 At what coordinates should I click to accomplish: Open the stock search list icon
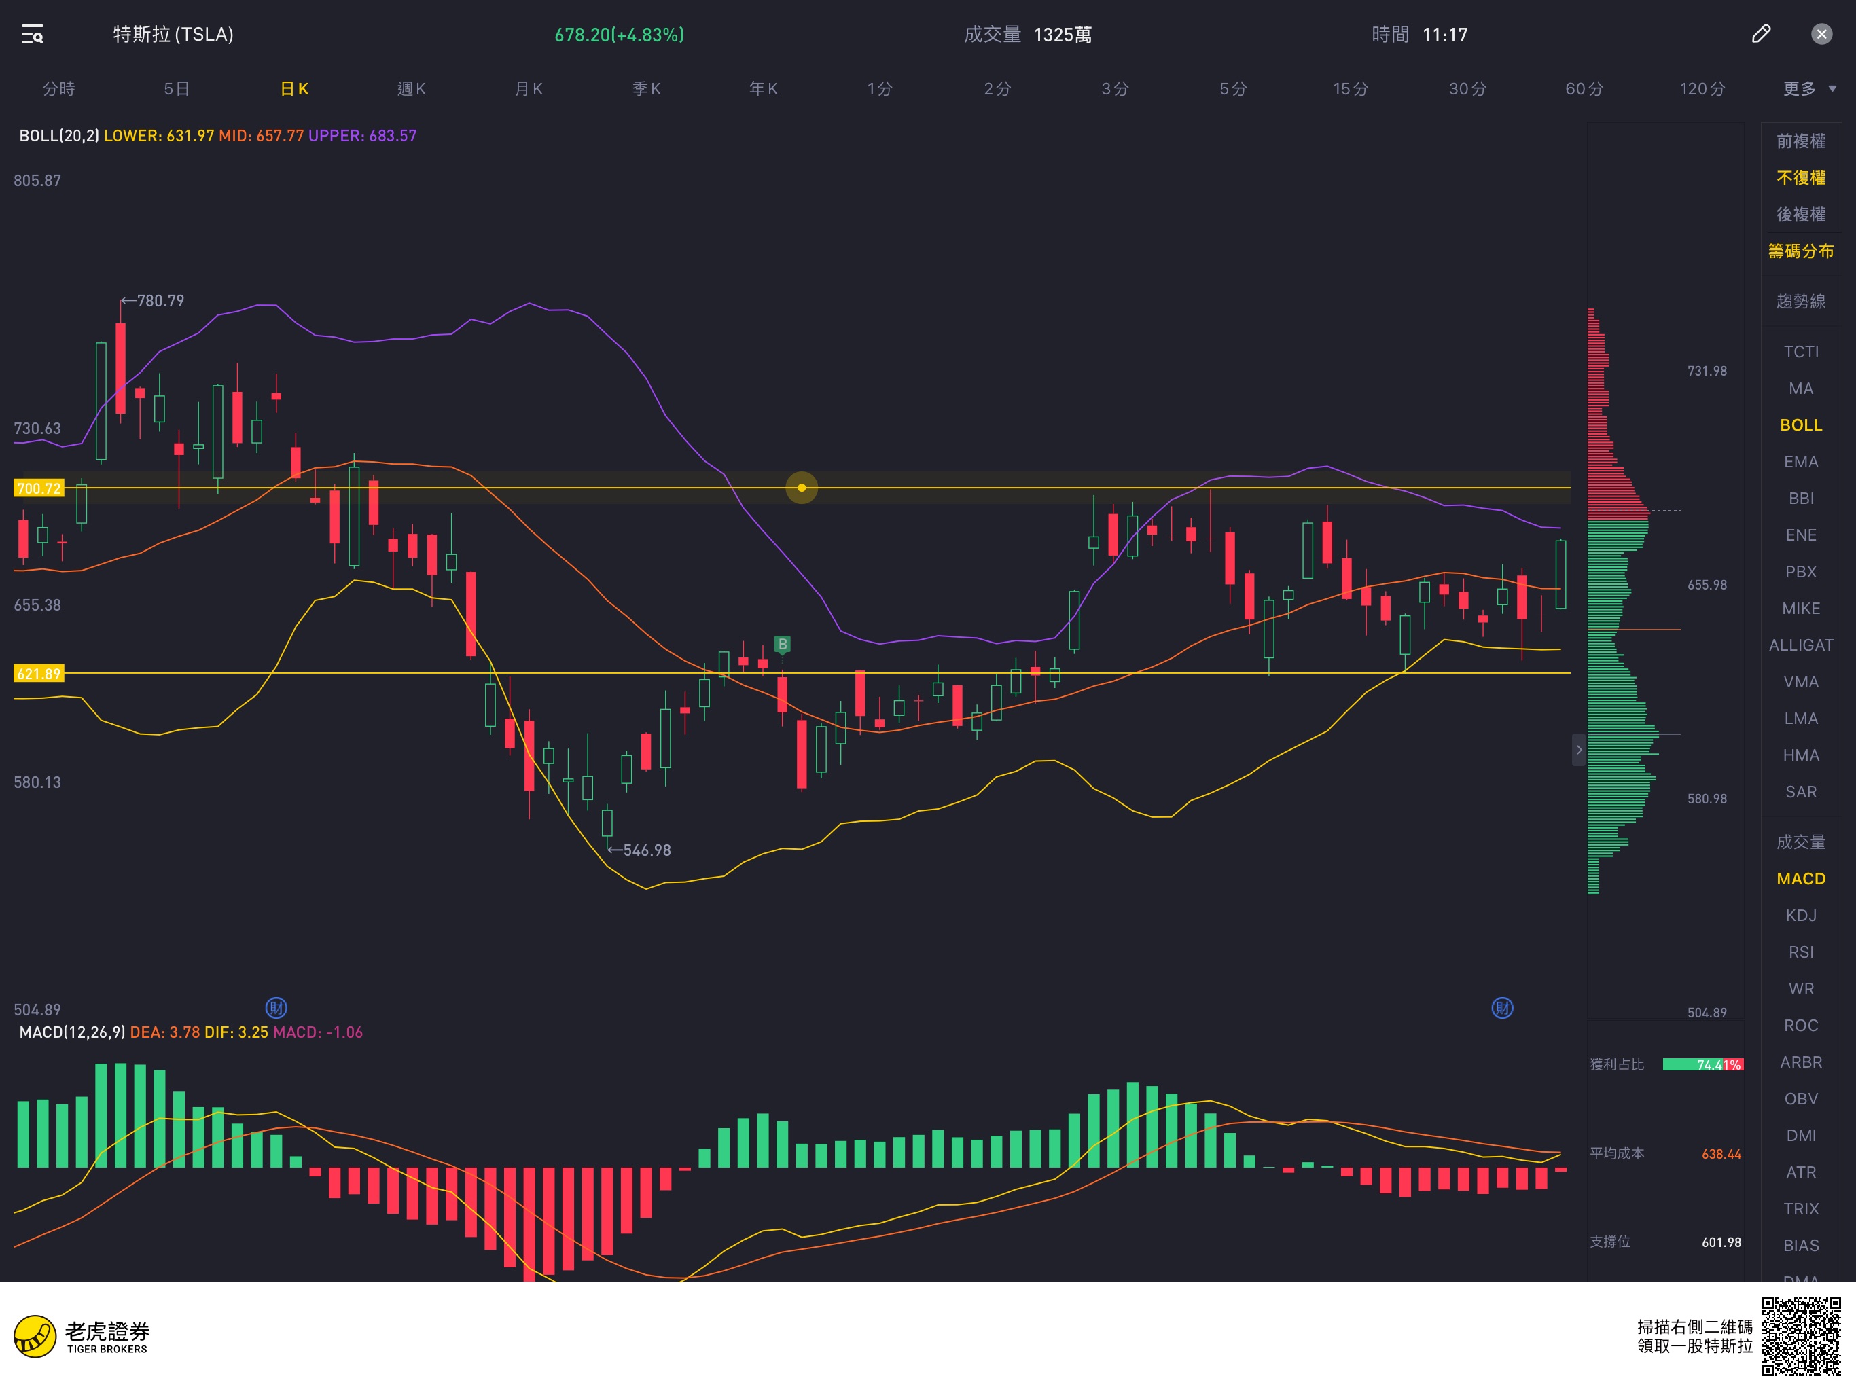click(x=32, y=35)
